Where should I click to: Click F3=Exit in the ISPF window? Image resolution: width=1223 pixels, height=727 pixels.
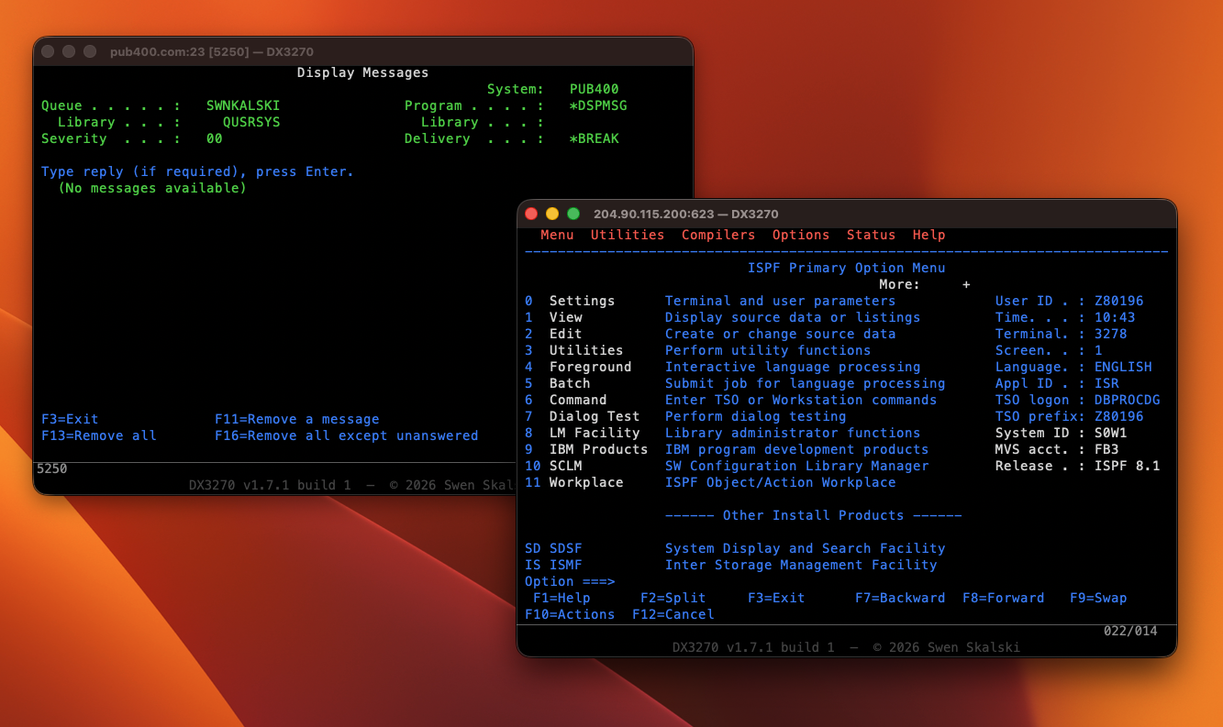point(776,598)
